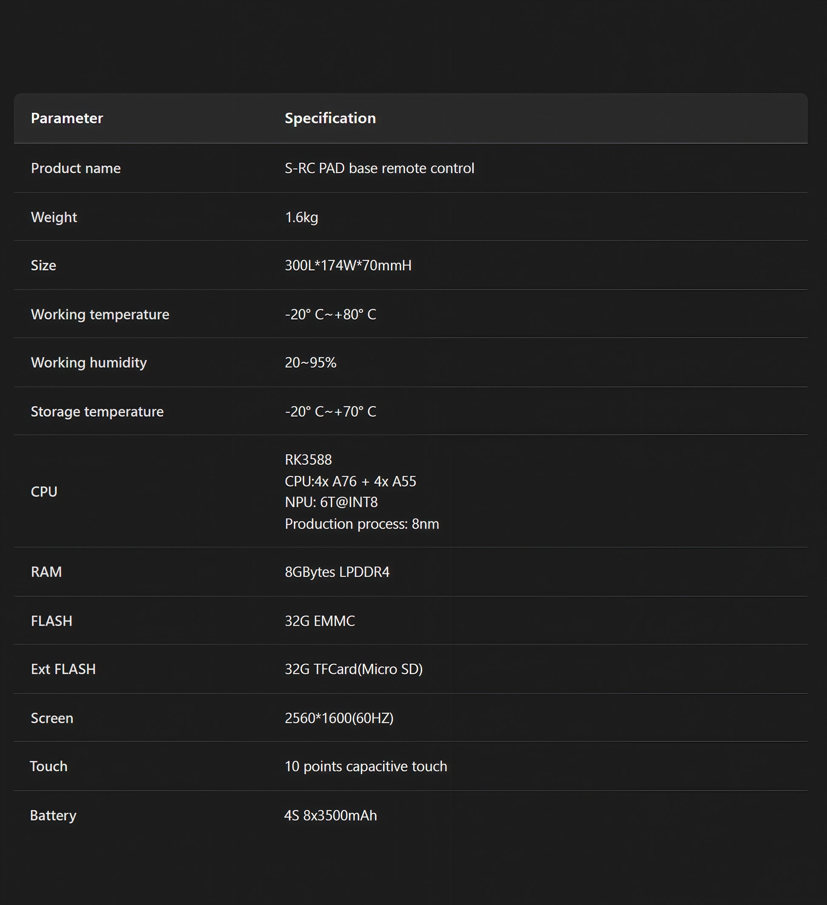This screenshot has width=827, height=905.
Task: Click the Screen resolution 2560*1600(60HZ)
Action: (x=339, y=718)
